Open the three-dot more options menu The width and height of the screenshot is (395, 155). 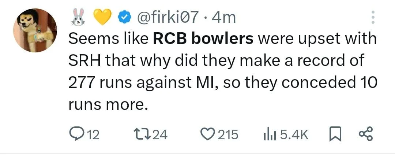coord(373,17)
